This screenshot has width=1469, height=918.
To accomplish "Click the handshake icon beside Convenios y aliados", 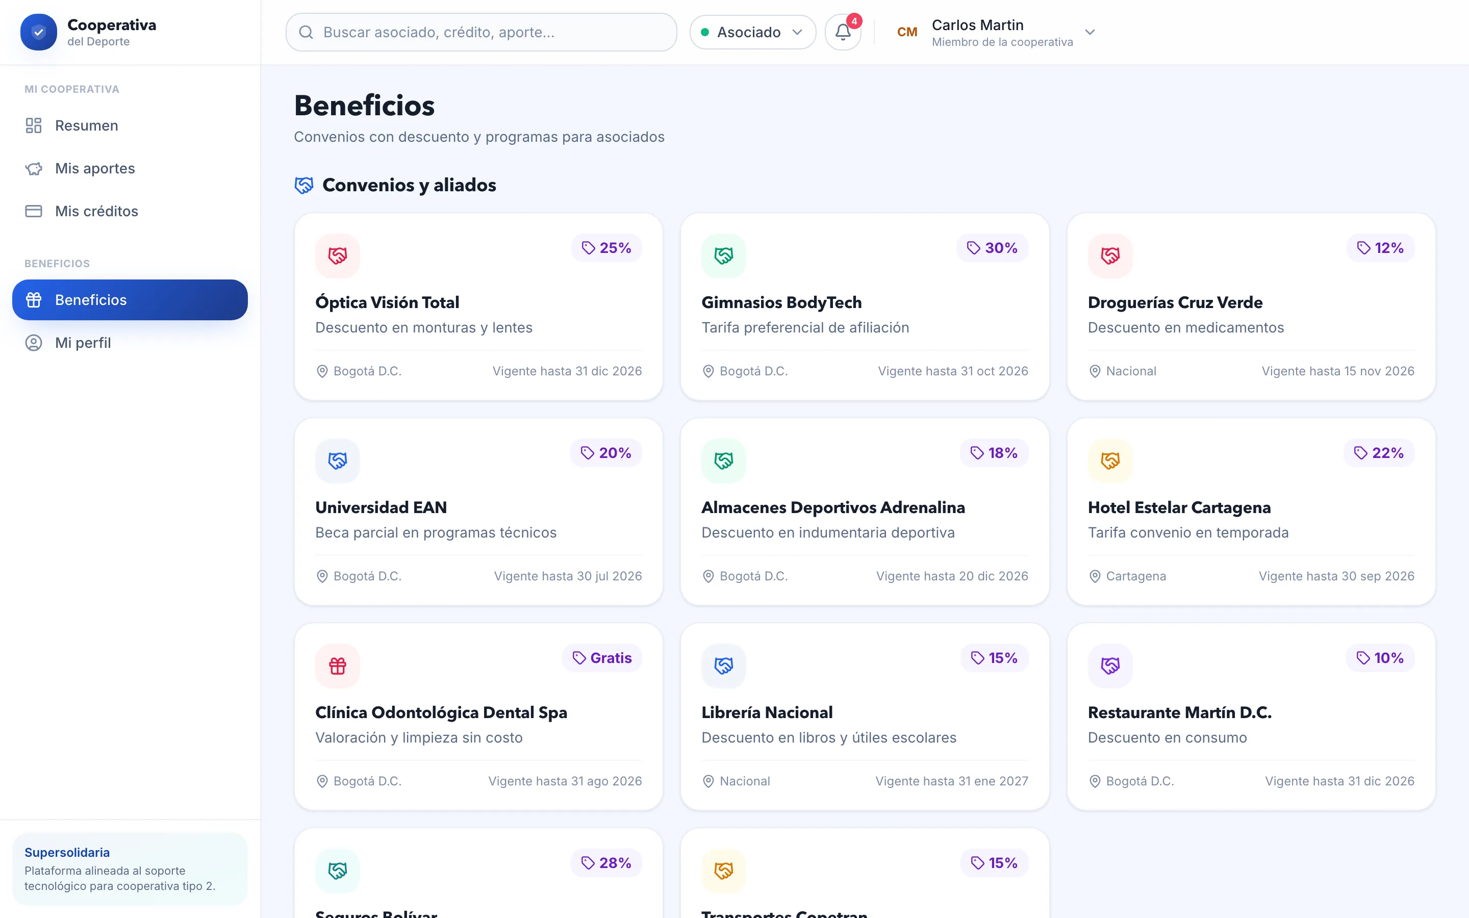I will (303, 185).
